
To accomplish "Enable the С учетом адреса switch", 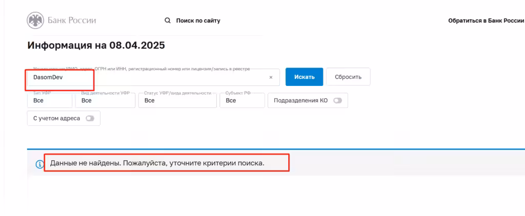I will 90,118.
